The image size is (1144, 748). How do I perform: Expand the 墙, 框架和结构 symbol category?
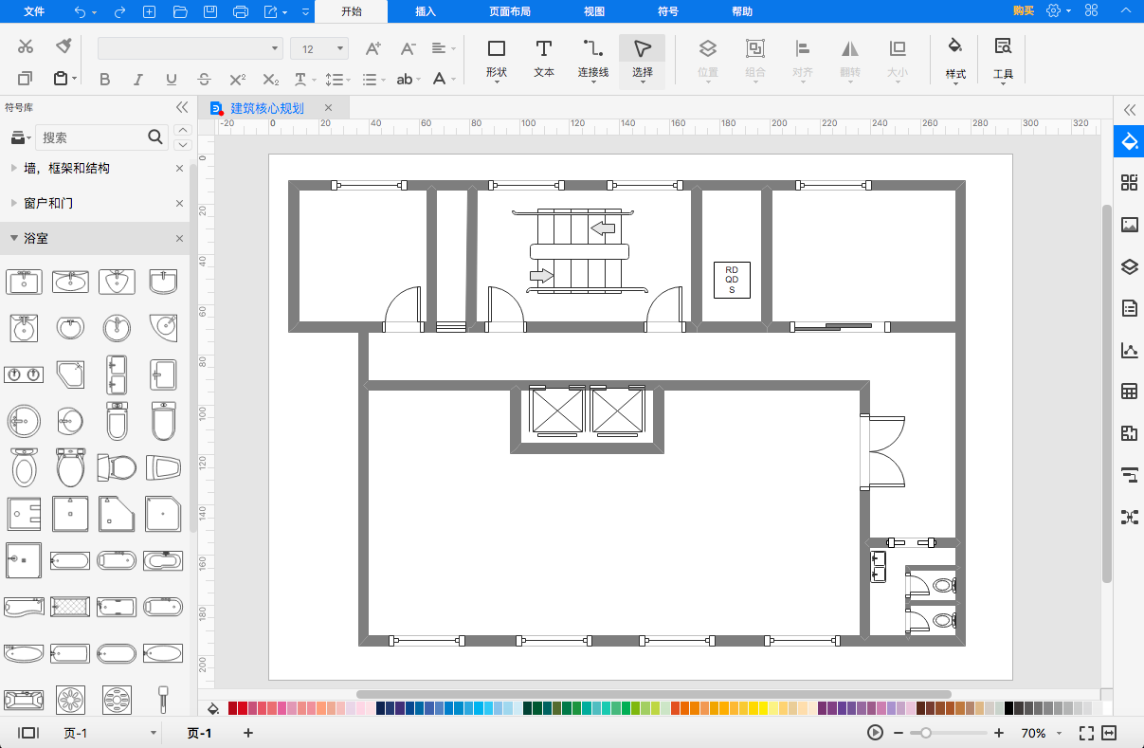[x=66, y=168]
